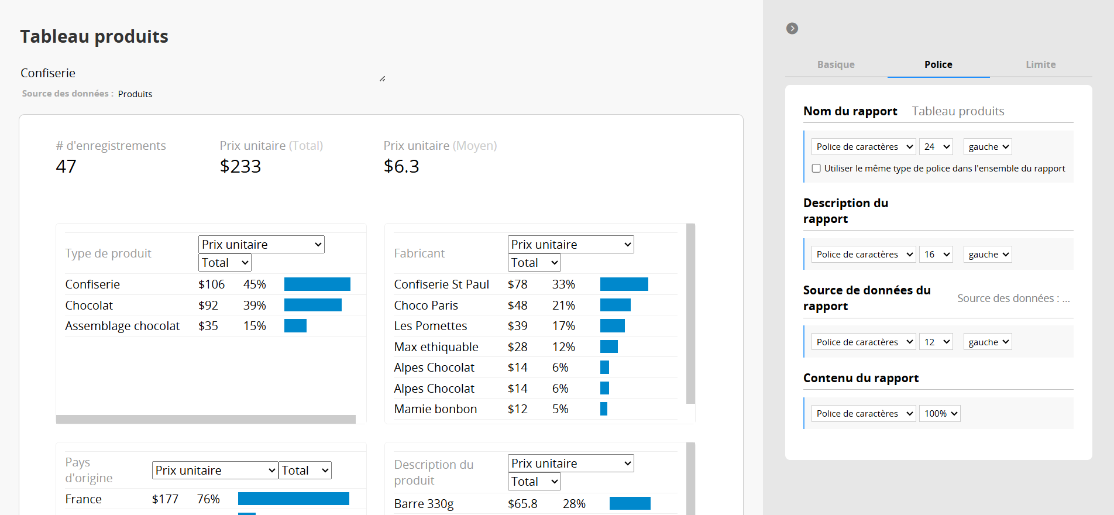Click the Barre 330g 28% bar
The image size is (1114, 515).
[630, 503]
